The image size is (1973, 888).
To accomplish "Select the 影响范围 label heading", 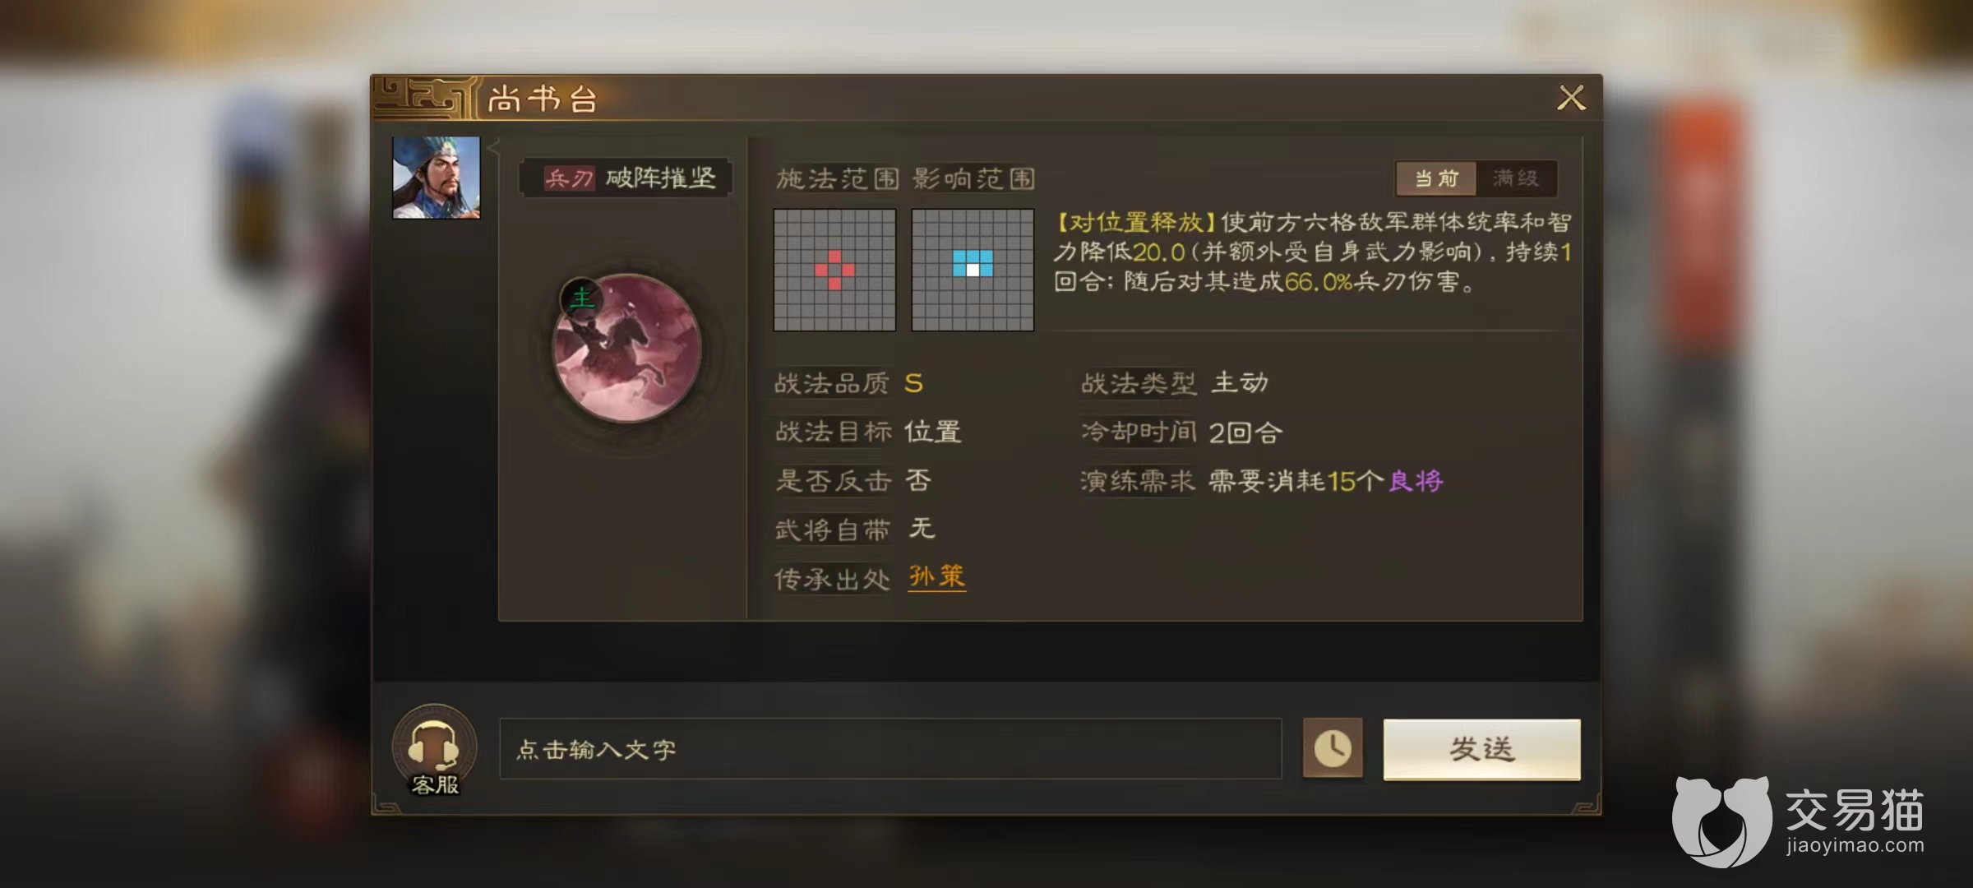I will 973,178.
